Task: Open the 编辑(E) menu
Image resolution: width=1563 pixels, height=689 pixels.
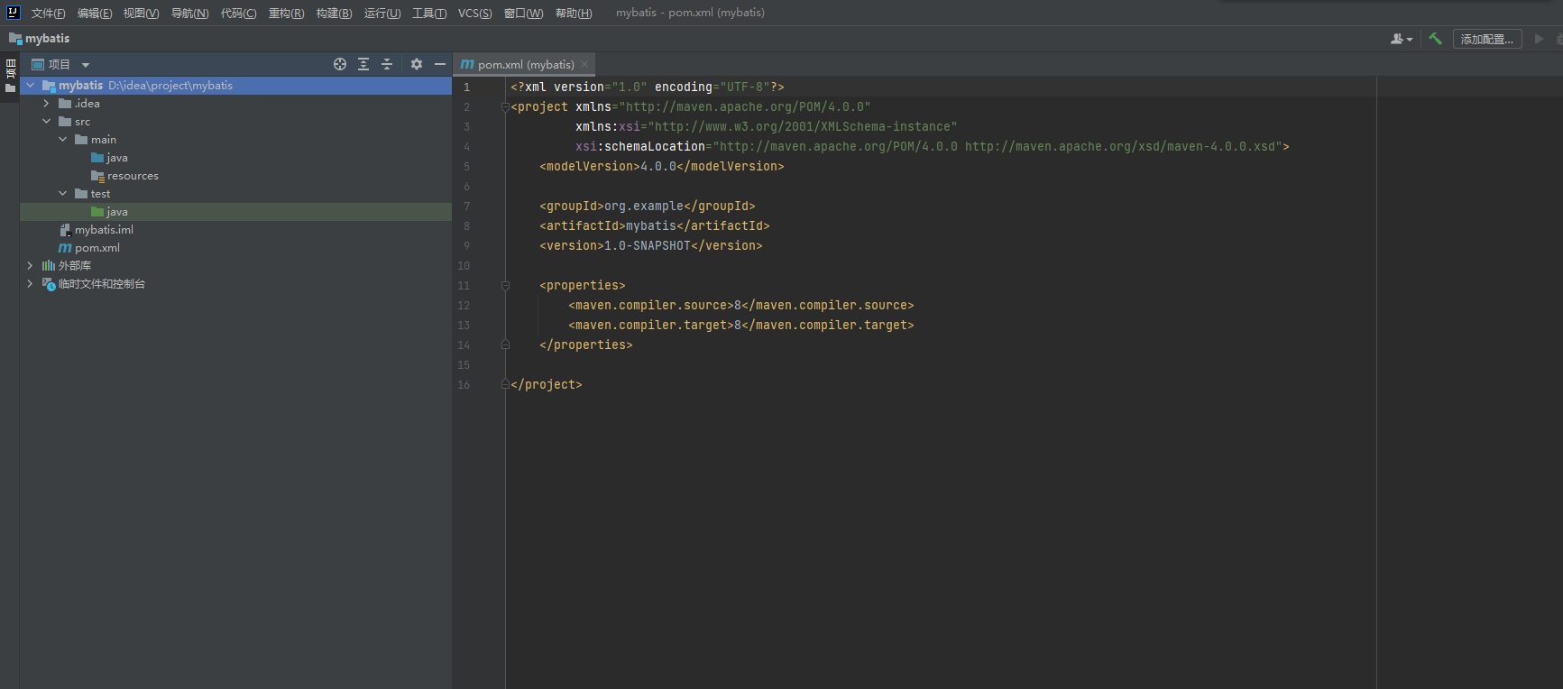Action: click(x=95, y=13)
